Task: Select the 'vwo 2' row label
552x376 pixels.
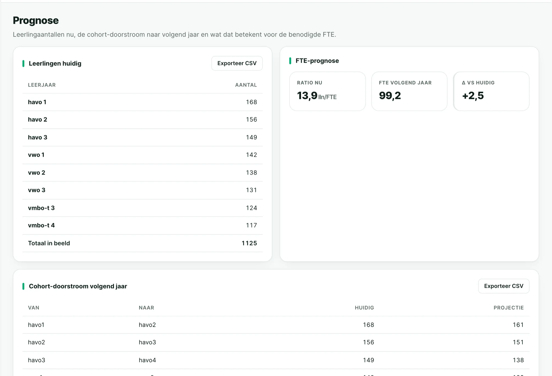Action: click(37, 173)
